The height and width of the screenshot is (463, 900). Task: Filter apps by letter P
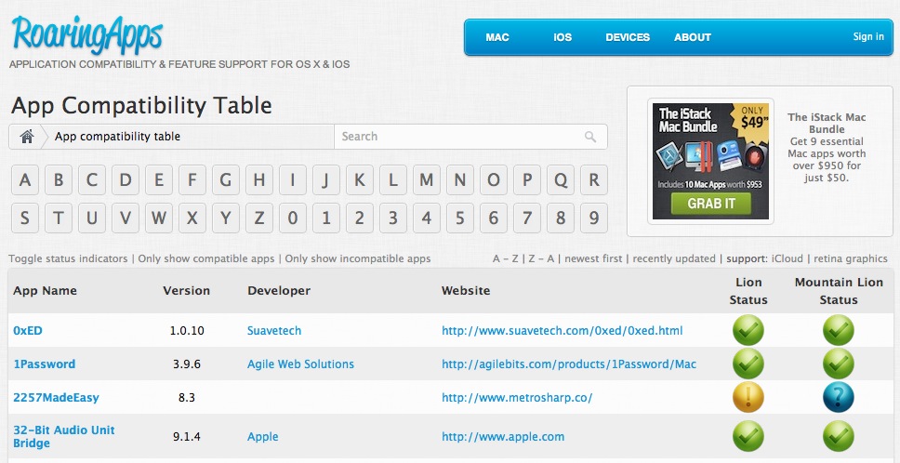click(527, 180)
